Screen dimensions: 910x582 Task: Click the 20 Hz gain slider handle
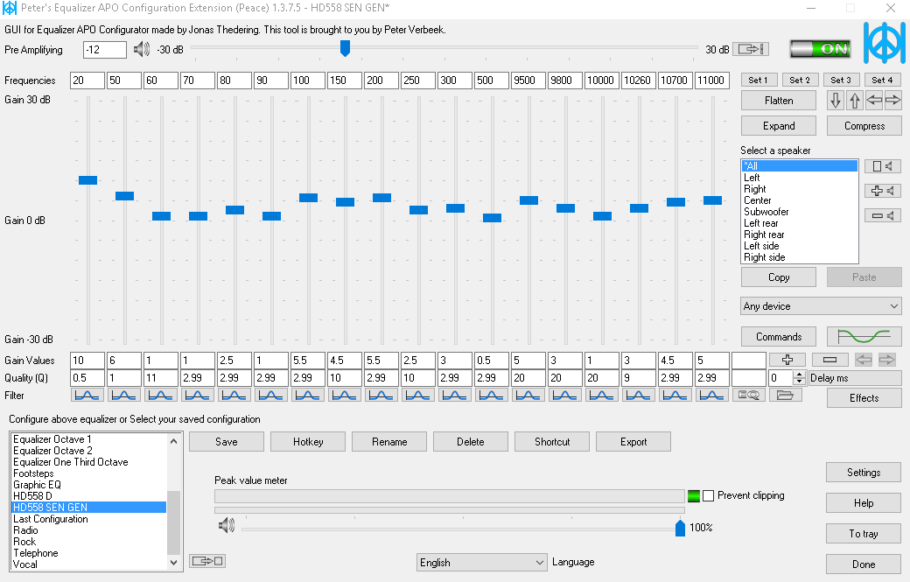87,180
